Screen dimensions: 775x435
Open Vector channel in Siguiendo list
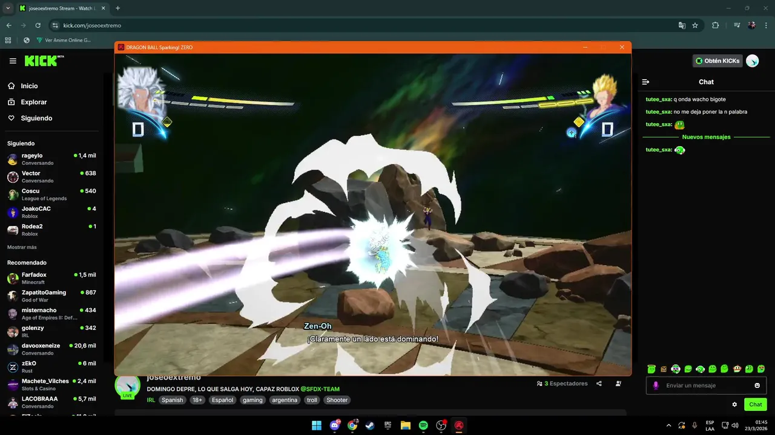coord(51,176)
